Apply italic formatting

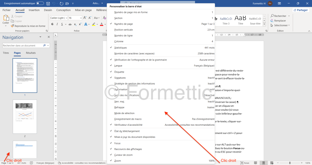pos(57,24)
